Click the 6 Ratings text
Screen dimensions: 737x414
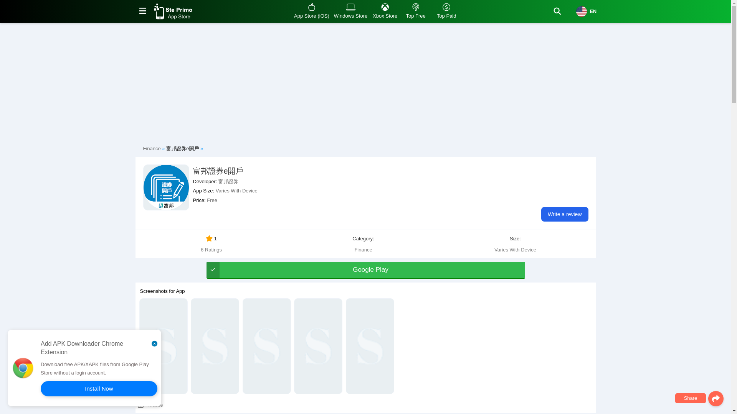[211, 250]
